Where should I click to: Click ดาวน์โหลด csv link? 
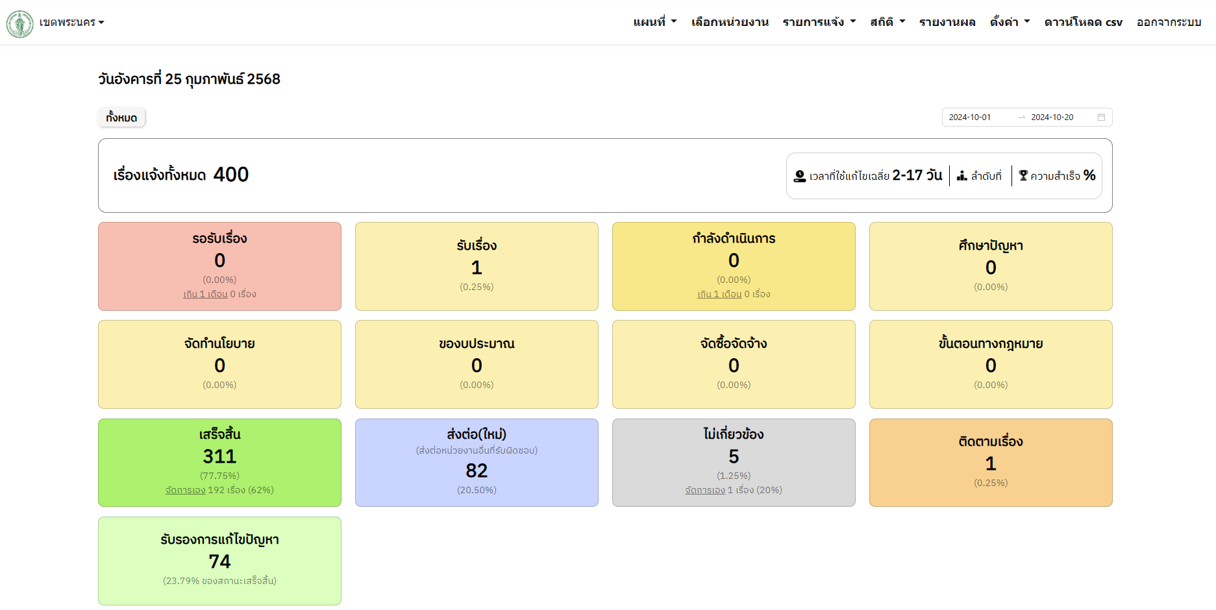pos(1083,22)
